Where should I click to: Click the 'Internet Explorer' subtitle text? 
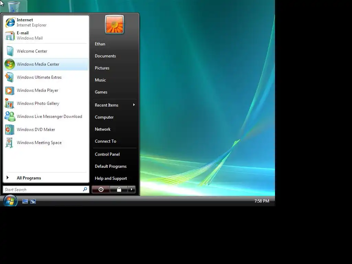32,25
